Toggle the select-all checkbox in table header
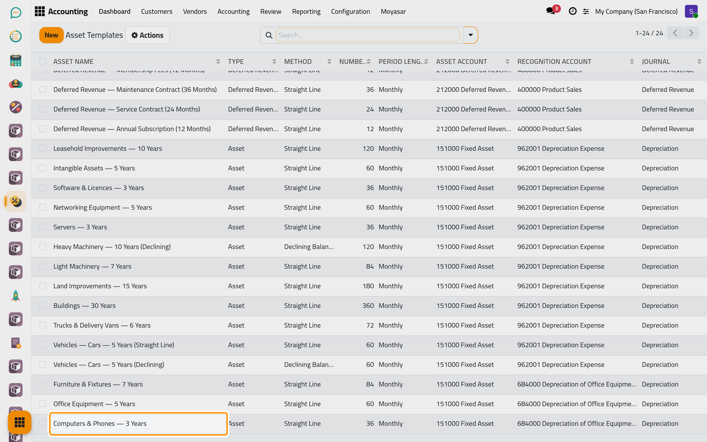 click(x=43, y=62)
